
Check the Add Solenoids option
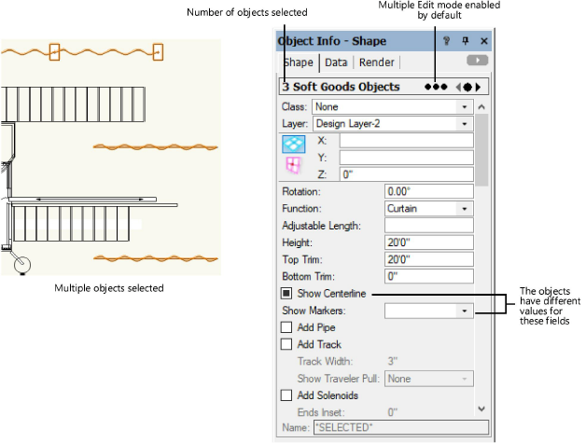coord(287,395)
